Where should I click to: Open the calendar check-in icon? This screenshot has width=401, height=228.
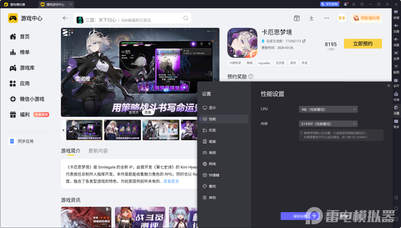click(297, 18)
